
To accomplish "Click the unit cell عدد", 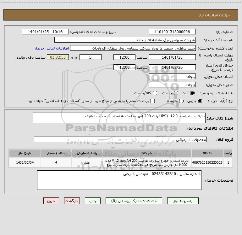I will pos(87,162).
